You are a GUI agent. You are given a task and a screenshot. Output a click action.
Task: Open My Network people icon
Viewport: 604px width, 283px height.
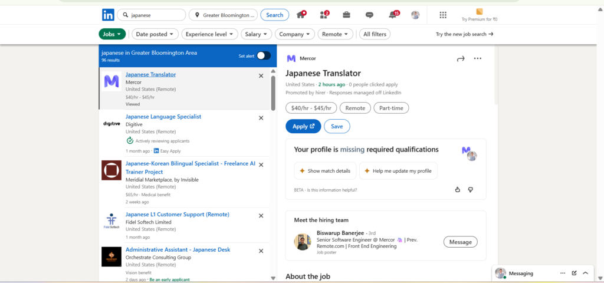pos(324,15)
